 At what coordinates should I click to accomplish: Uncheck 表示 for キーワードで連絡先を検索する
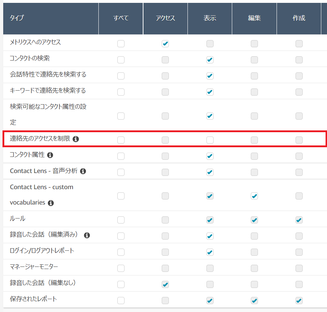[210, 92]
